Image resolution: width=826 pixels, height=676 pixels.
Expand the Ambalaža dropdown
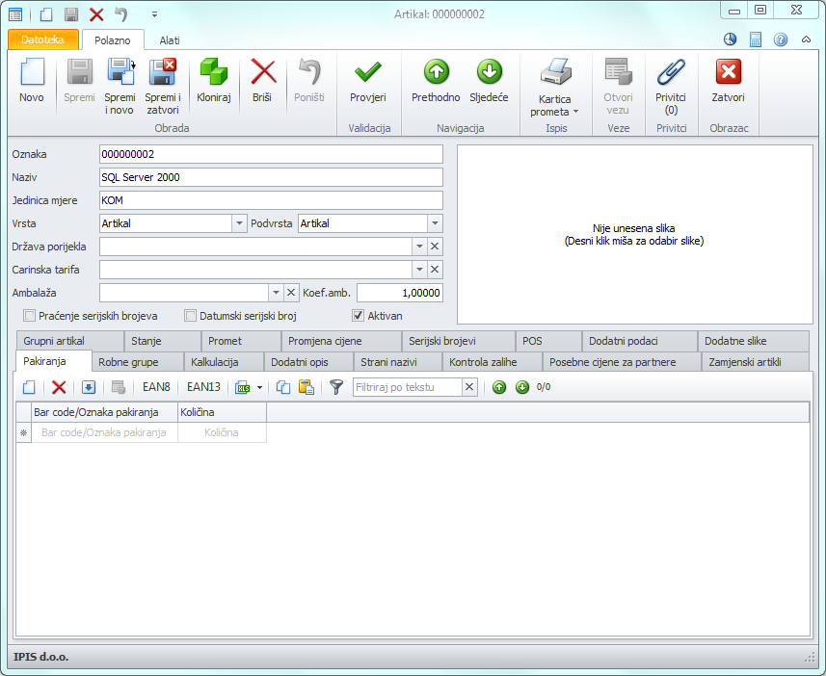coord(276,293)
